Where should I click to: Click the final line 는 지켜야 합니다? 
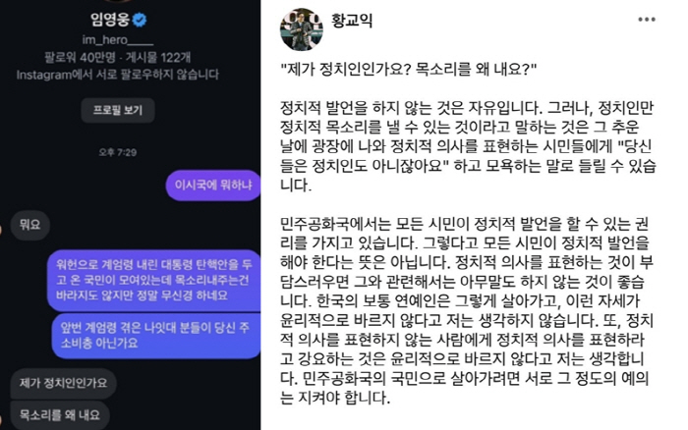pos(335,398)
